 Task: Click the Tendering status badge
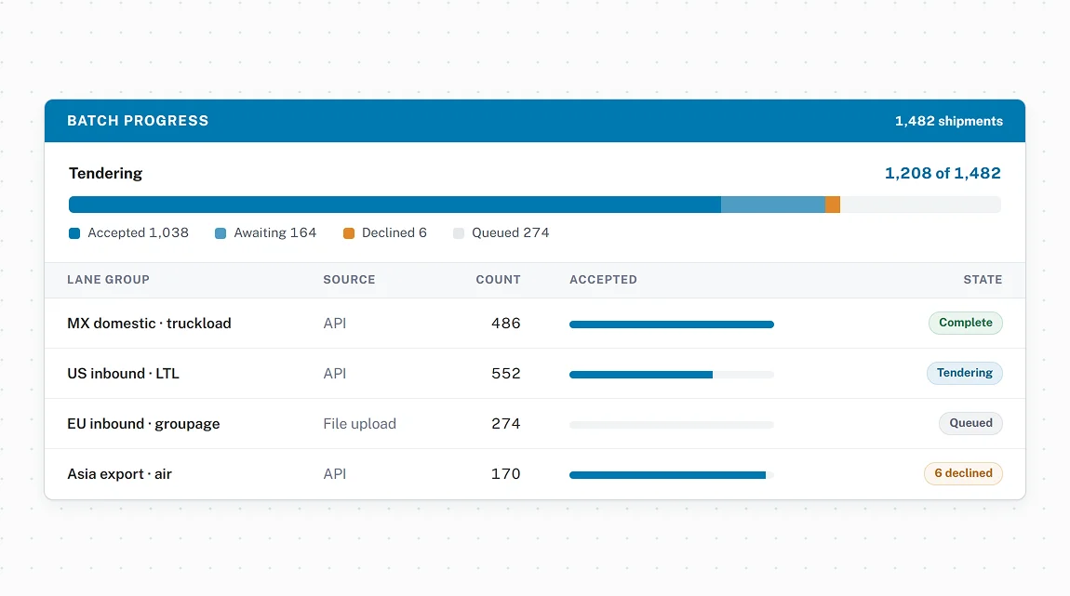964,373
